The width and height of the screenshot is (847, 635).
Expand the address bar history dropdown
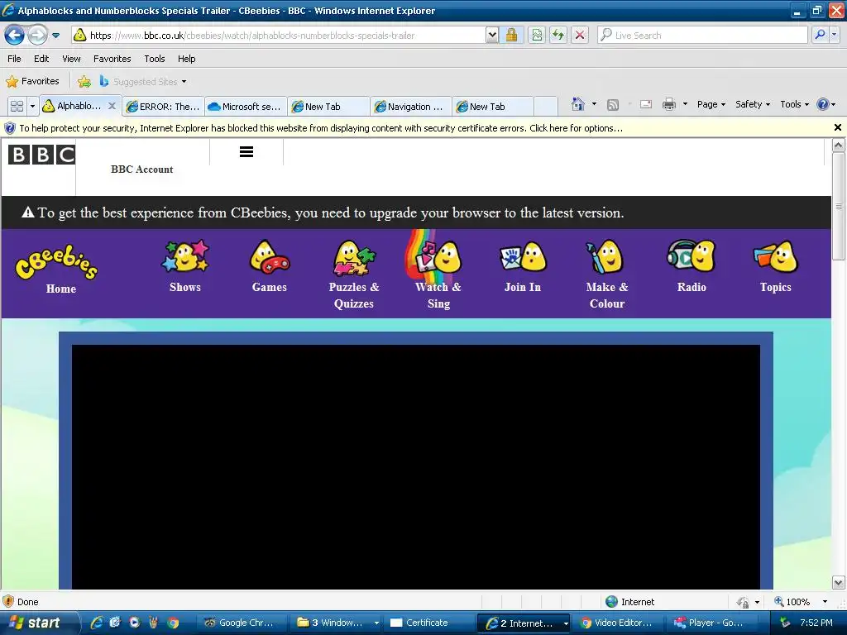(x=492, y=36)
